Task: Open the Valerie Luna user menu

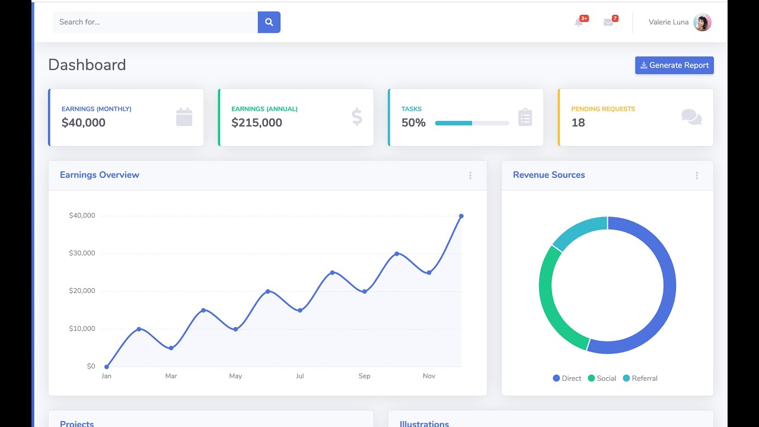Action: click(680, 23)
